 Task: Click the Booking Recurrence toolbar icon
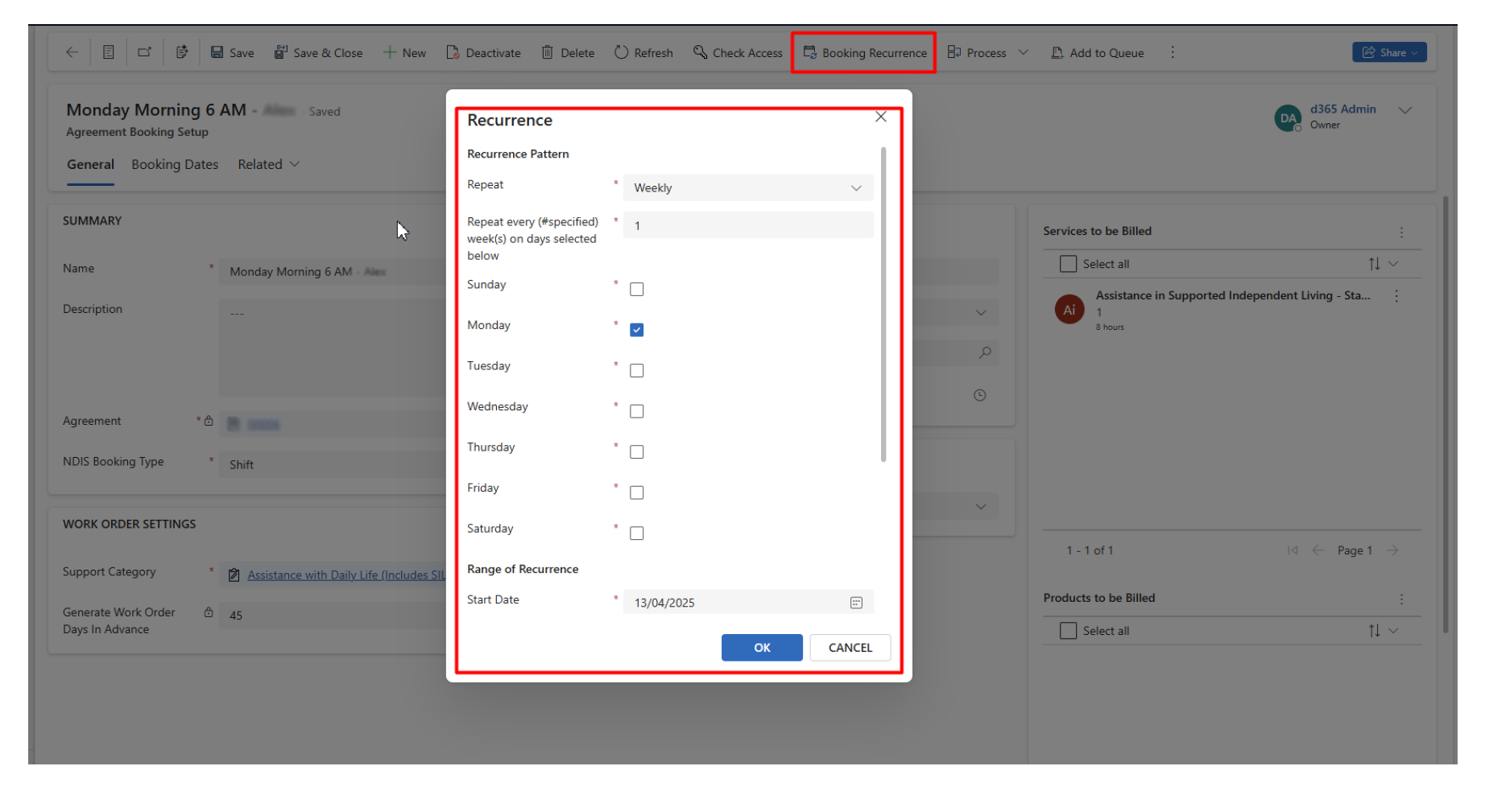click(x=809, y=52)
